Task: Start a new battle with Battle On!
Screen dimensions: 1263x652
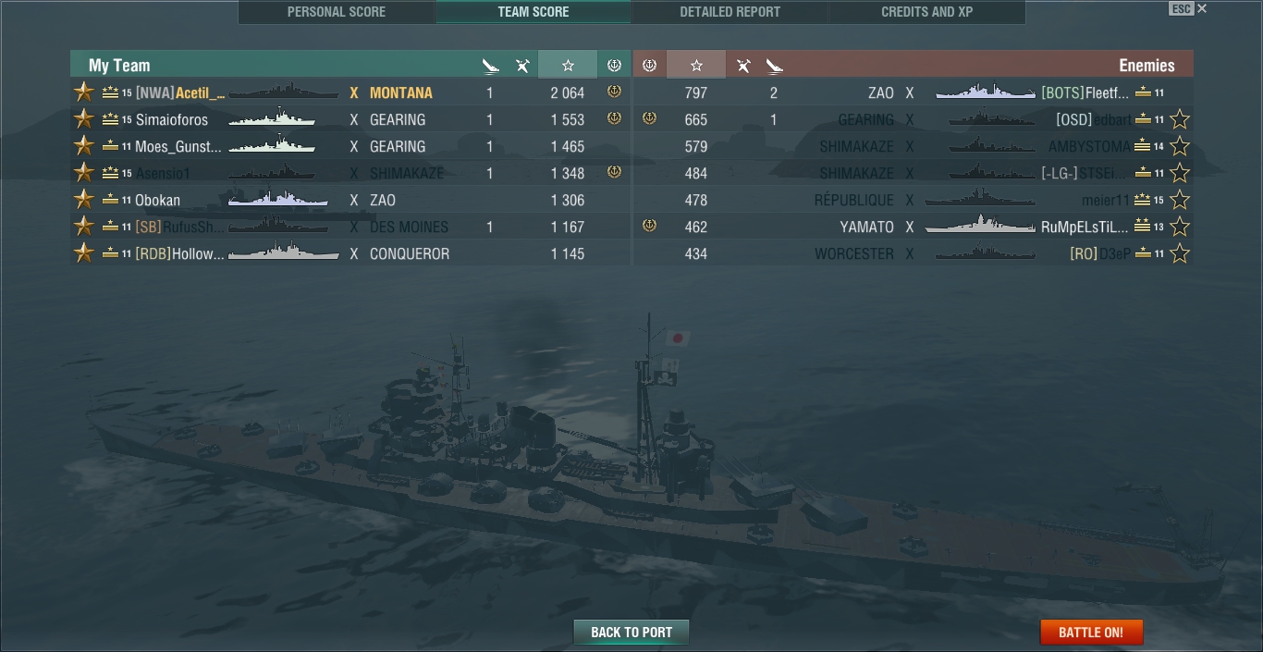Action: 1091,633
